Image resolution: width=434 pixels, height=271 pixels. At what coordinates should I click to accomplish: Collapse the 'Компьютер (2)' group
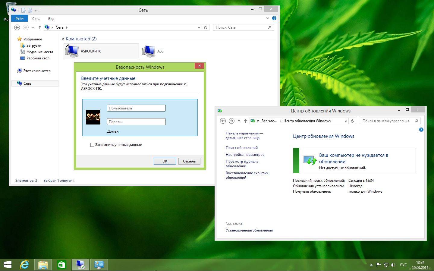[63, 39]
